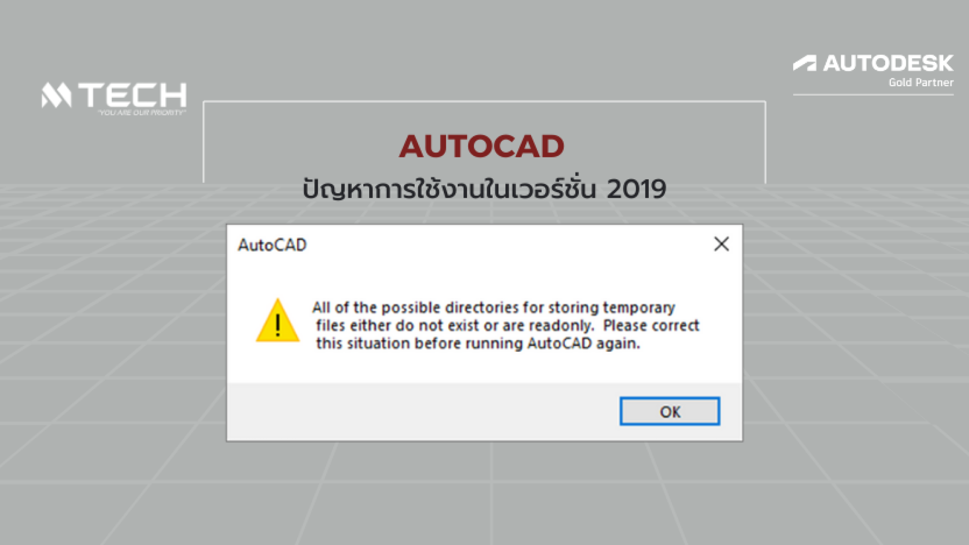This screenshot has width=969, height=545.
Task: Click the yellow warning triangle icon
Action: 278,321
